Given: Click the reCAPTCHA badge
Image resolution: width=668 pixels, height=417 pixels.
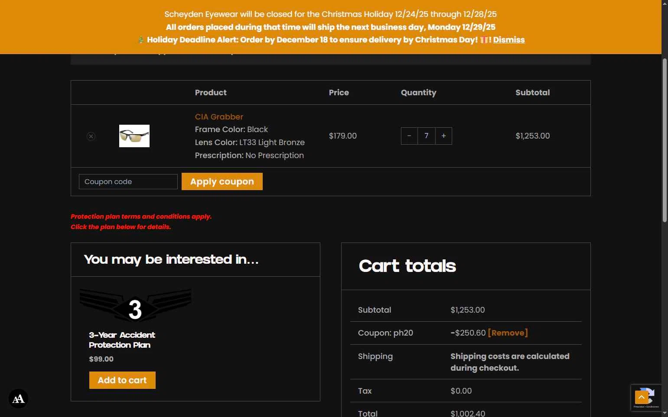Looking at the screenshot, I should pyautogui.click(x=646, y=398).
